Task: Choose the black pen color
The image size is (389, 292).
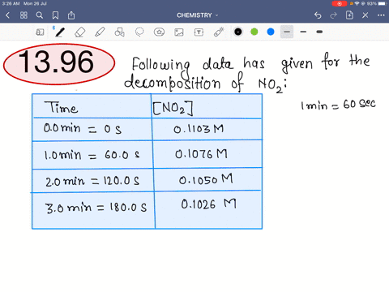Action: coord(238,32)
